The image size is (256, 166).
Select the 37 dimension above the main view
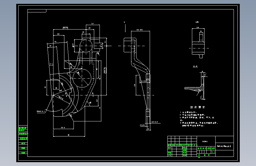coord(93,24)
